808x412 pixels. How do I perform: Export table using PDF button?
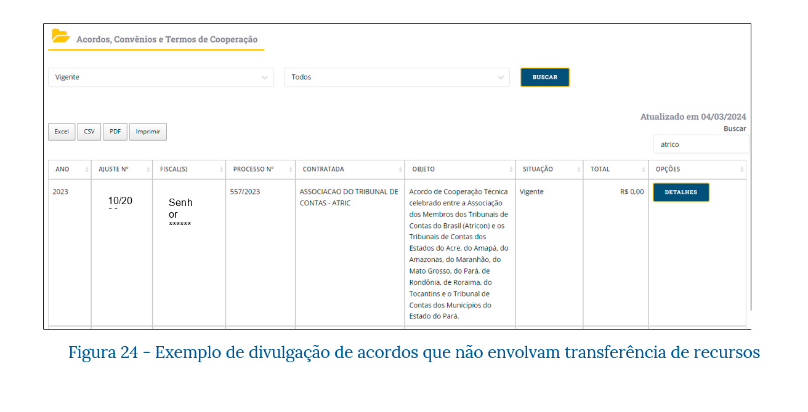(x=115, y=132)
